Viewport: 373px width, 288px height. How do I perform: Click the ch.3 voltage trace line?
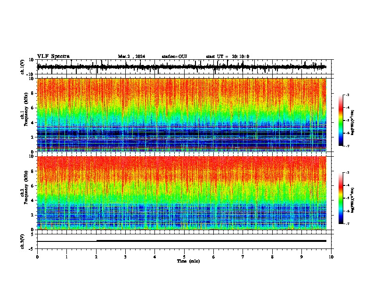pyautogui.click(x=182, y=241)
